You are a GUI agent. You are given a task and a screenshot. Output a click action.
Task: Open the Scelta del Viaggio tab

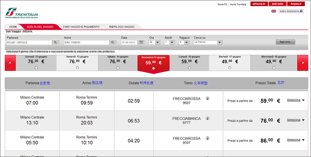pos(40,27)
